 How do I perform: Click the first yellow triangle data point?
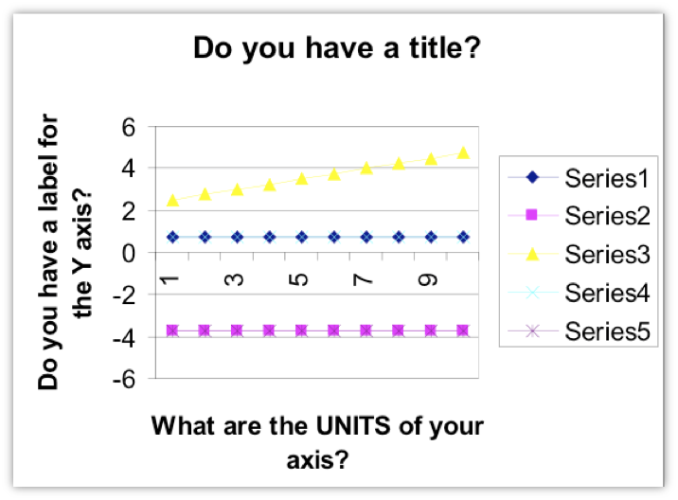[172, 200]
